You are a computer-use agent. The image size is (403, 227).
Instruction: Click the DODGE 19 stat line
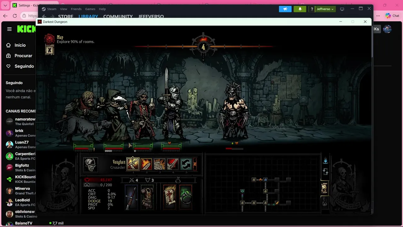click(100, 201)
